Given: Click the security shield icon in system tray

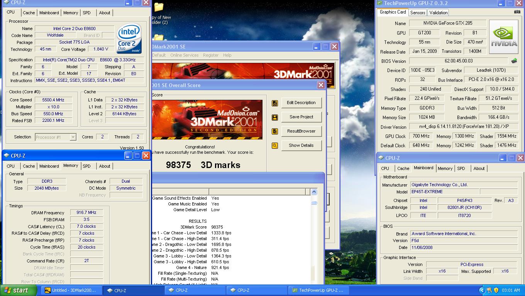Looking at the screenshot, I should (496, 290).
